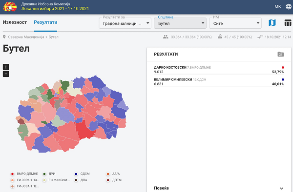The height and width of the screenshot is (192, 293).
Task: Click the blue dot for Велимир Смилевски
Action: tap(283, 79)
